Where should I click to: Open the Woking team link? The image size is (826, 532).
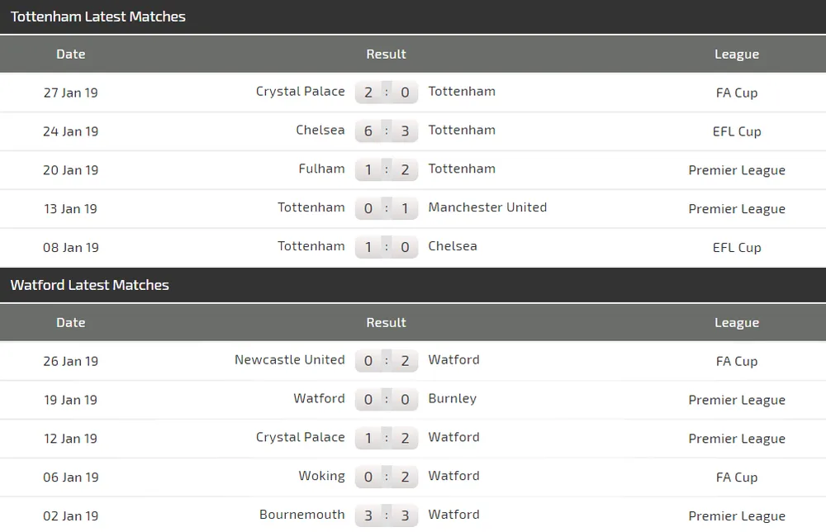coord(321,476)
